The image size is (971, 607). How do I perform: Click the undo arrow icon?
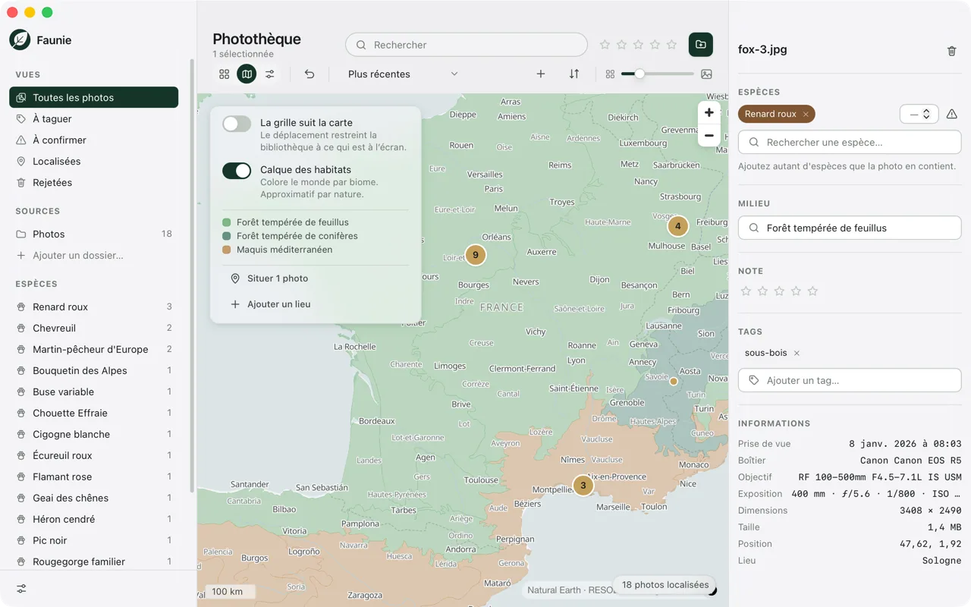(310, 74)
